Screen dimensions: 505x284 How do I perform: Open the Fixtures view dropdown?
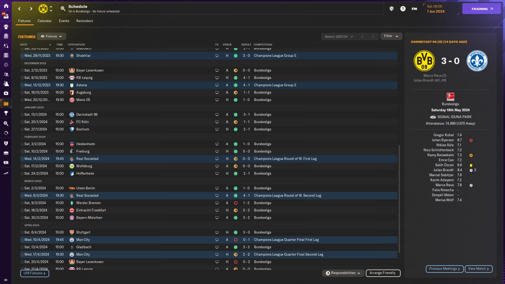click(51, 36)
